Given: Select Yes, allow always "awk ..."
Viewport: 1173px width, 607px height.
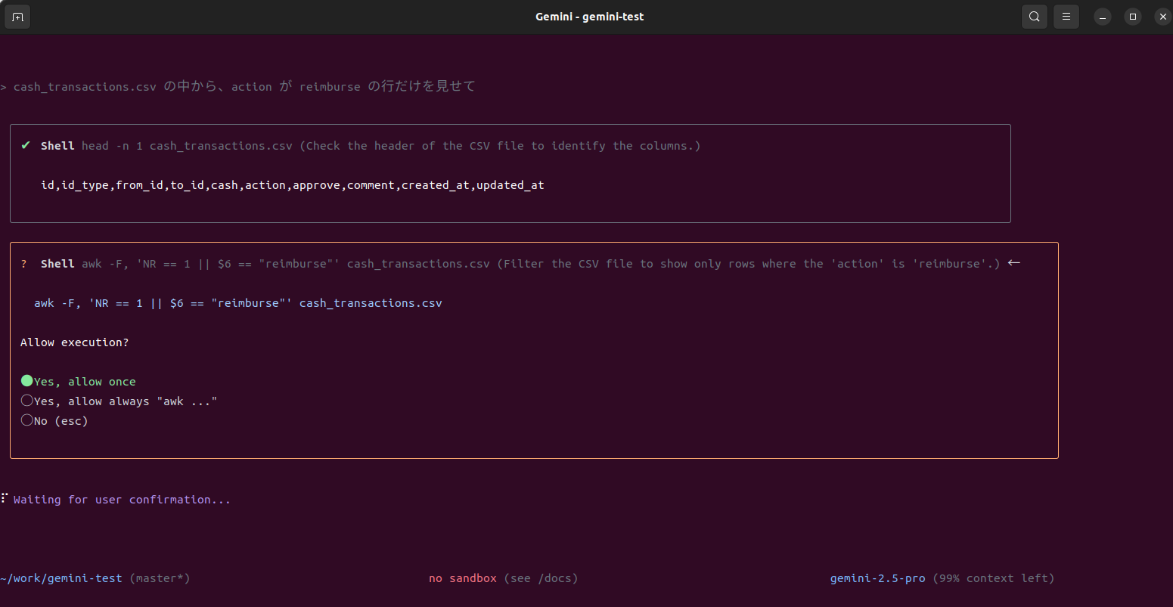Looking at the screenshot, I should [121, 401].
